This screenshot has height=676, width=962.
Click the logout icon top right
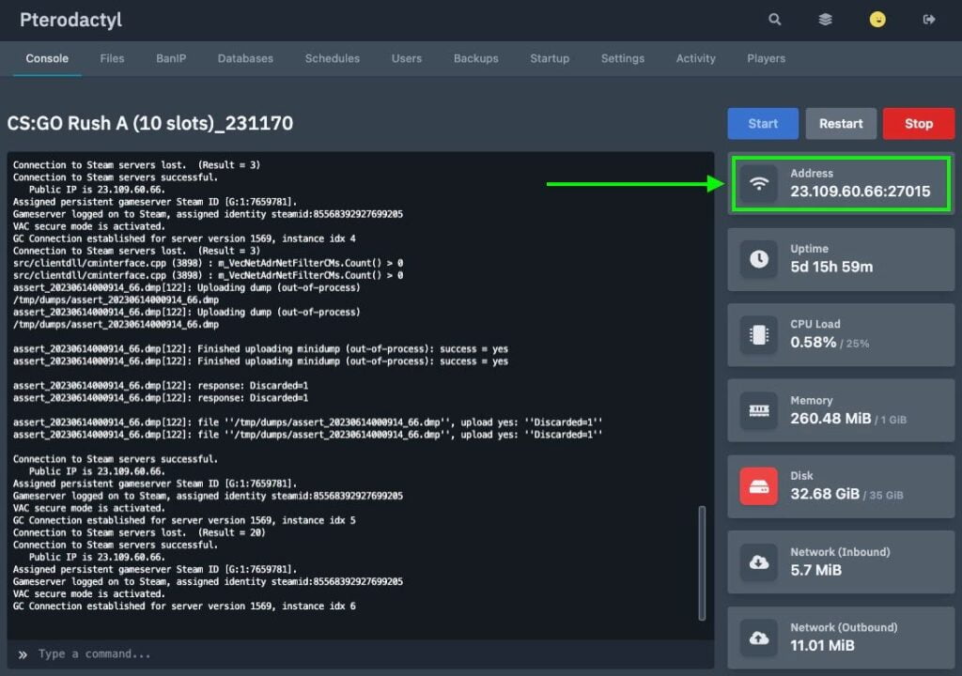click(x=930, y=19)
